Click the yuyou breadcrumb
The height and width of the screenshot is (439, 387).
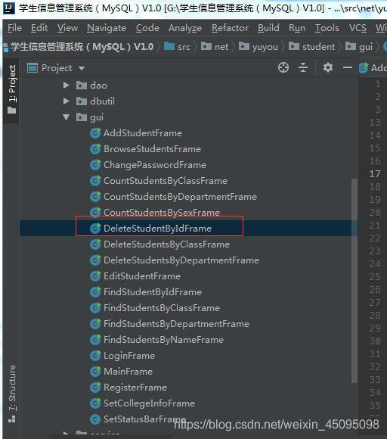259,46
